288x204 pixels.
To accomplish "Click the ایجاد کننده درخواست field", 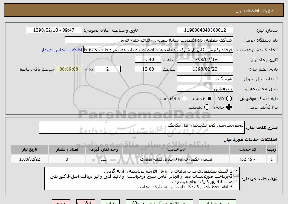I will click(158, 50).
